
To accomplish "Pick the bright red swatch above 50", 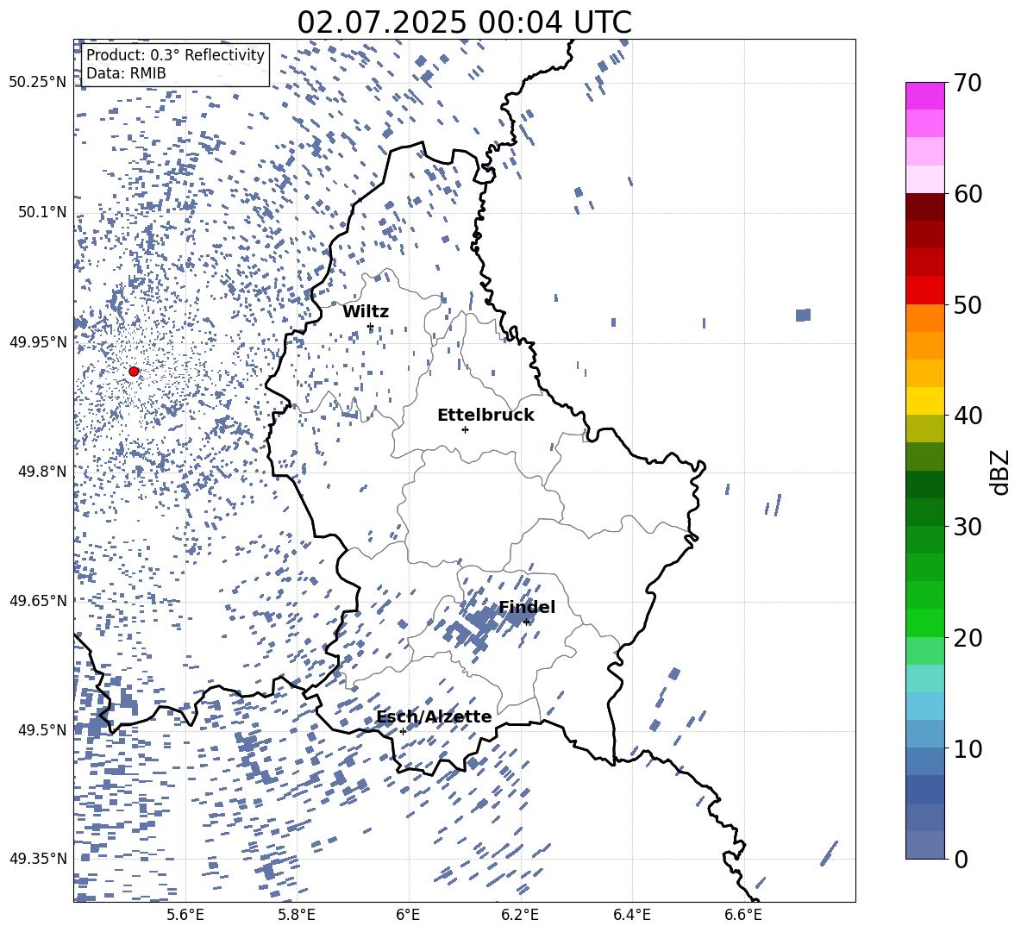I will click(925, 291).
